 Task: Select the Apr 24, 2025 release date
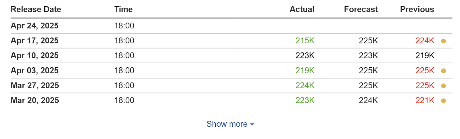34,26
